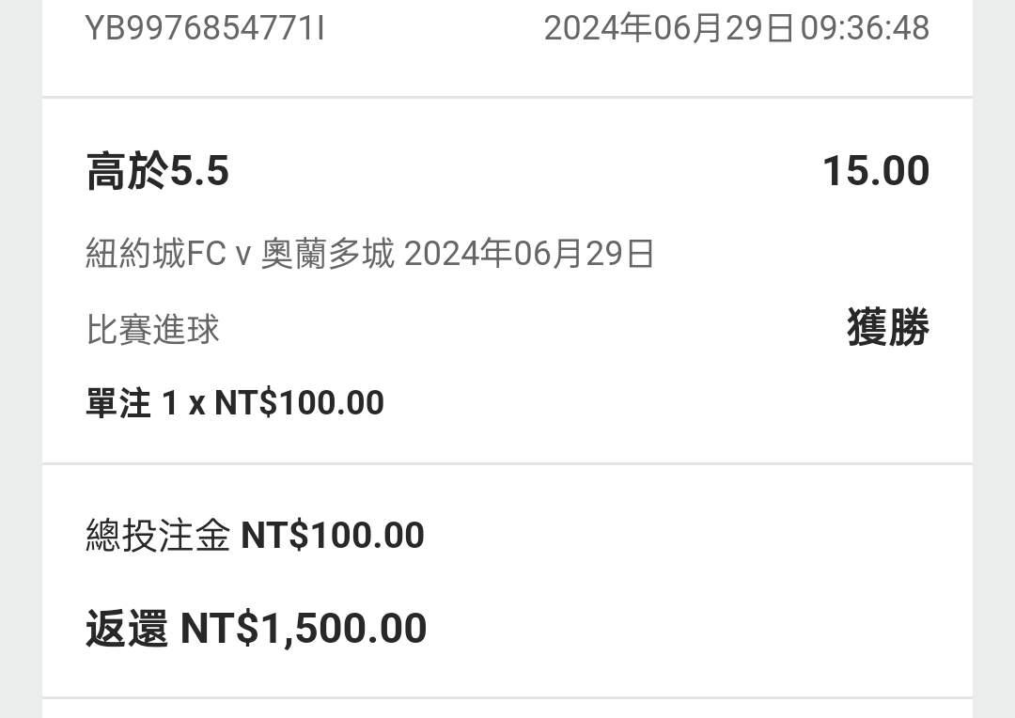The width and height of the screenshot is (1015, 718).
Task: Click the 獲勝 result status
Action: pyautogui.click(x=887, y=329)
